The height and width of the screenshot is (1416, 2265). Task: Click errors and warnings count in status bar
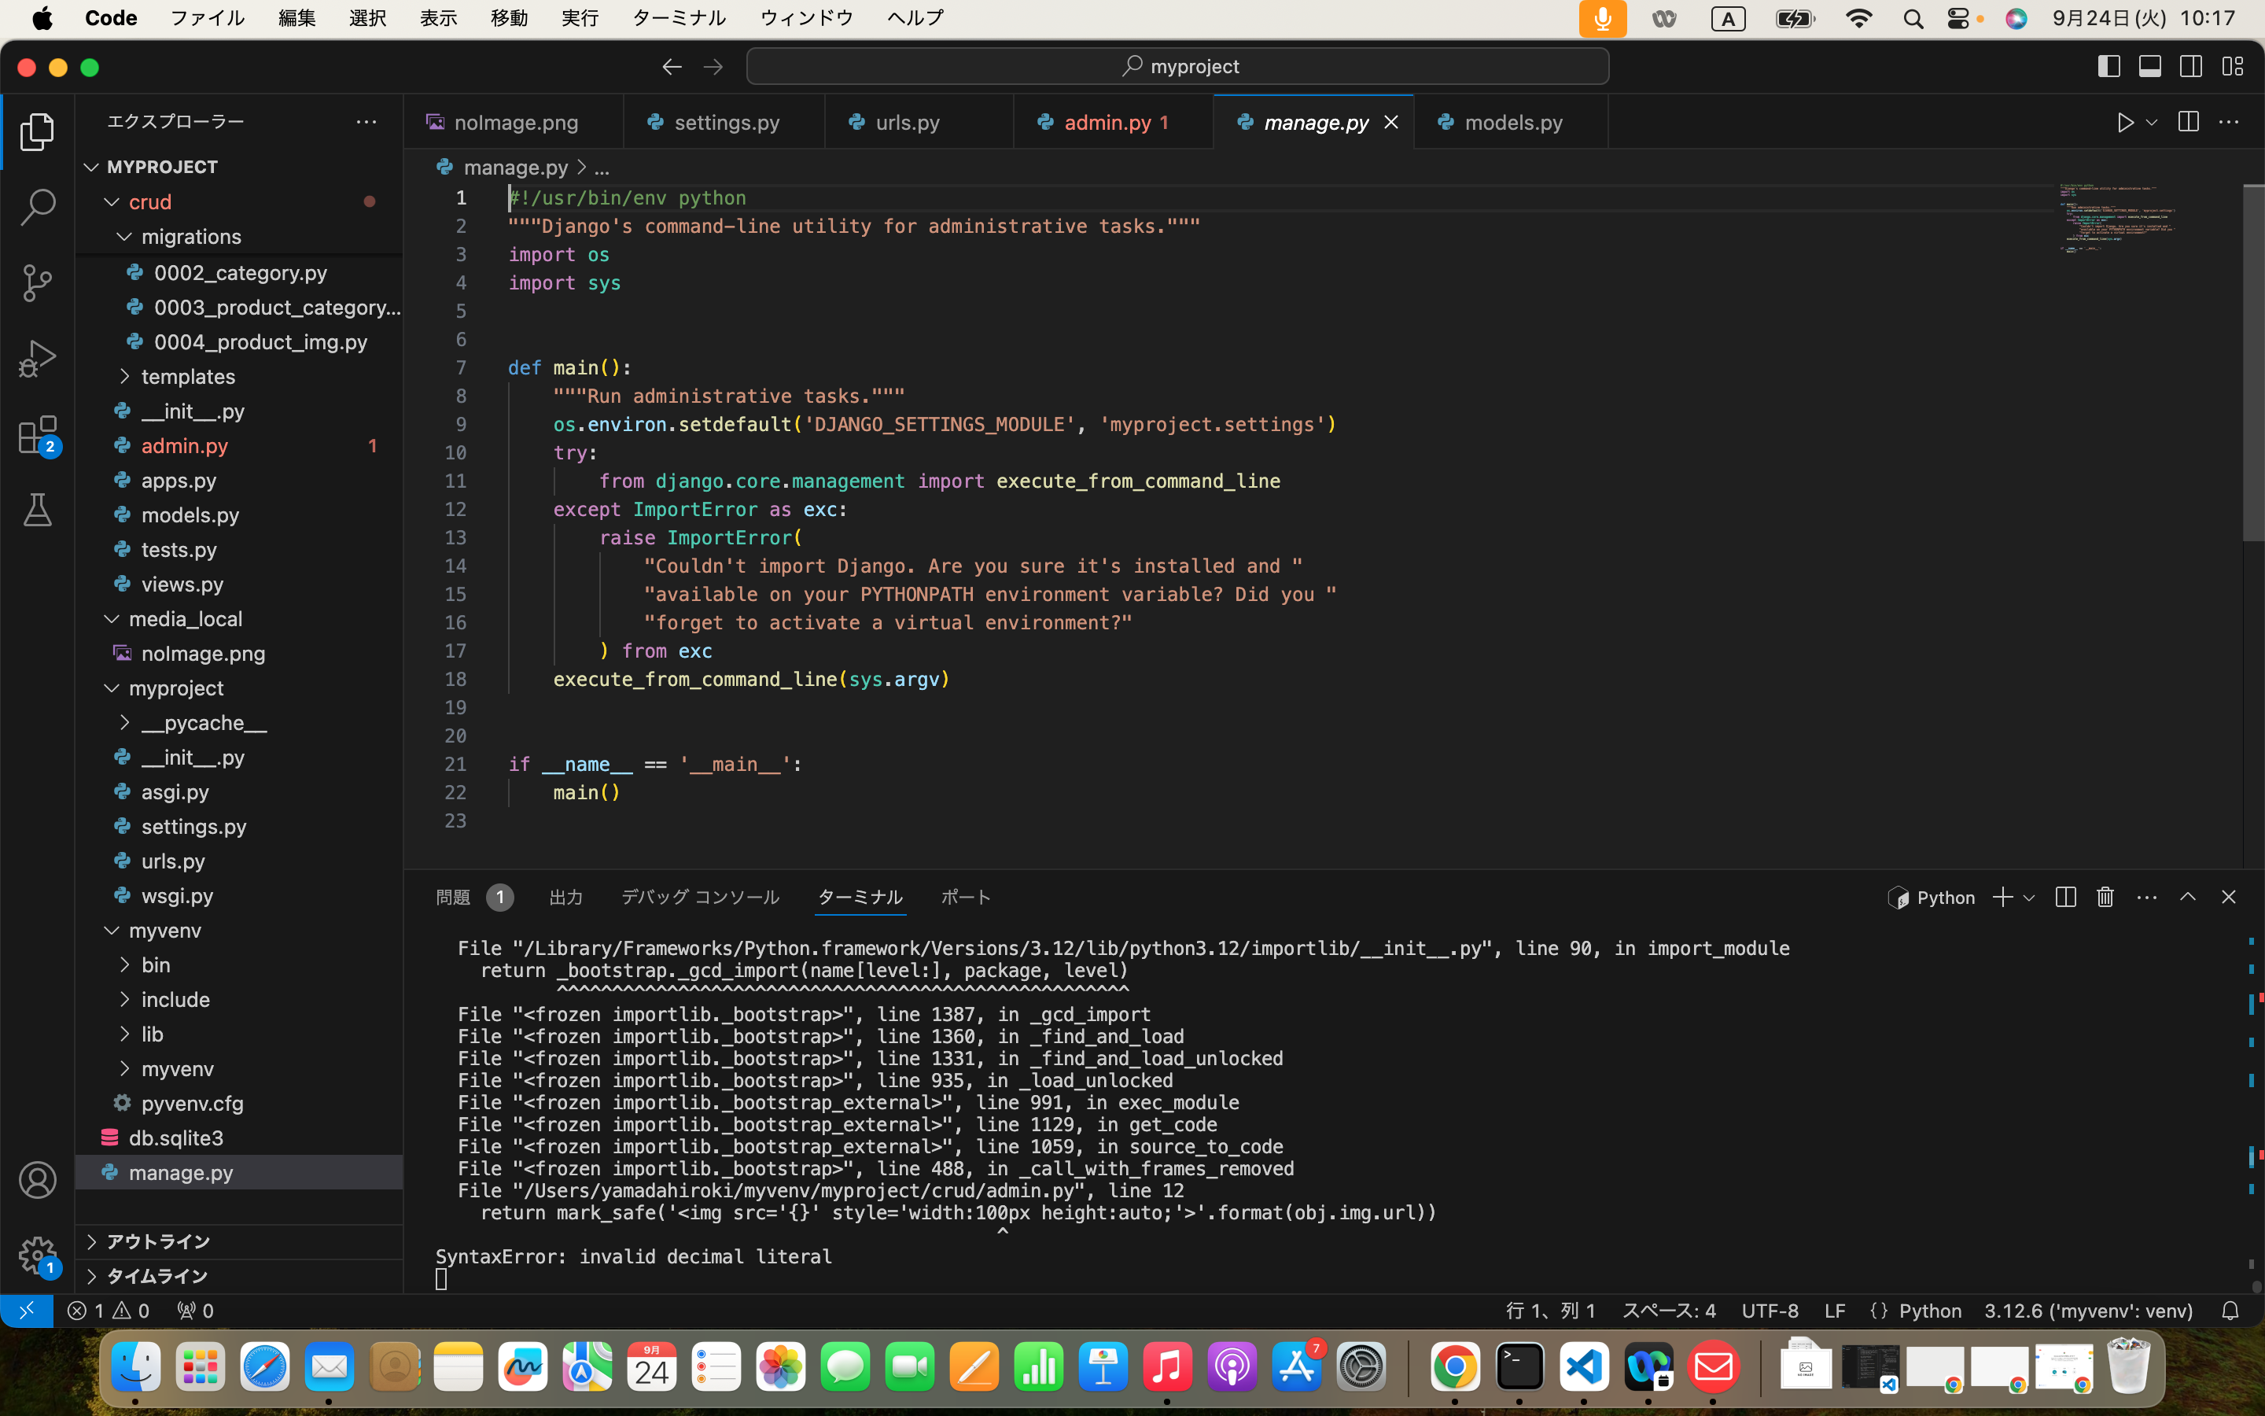pyautogui.click(x=109, y=1310)
